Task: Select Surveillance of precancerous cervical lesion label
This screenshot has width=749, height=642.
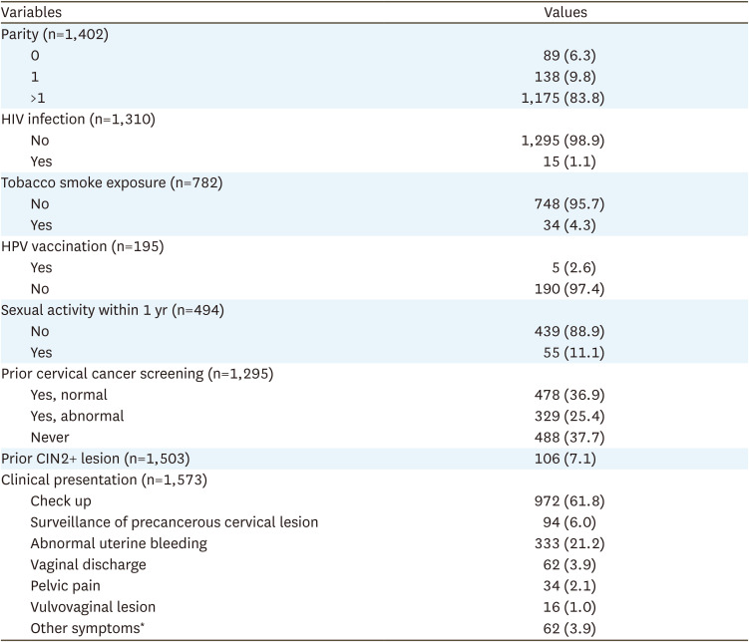Action: click(x=174, y=521)
